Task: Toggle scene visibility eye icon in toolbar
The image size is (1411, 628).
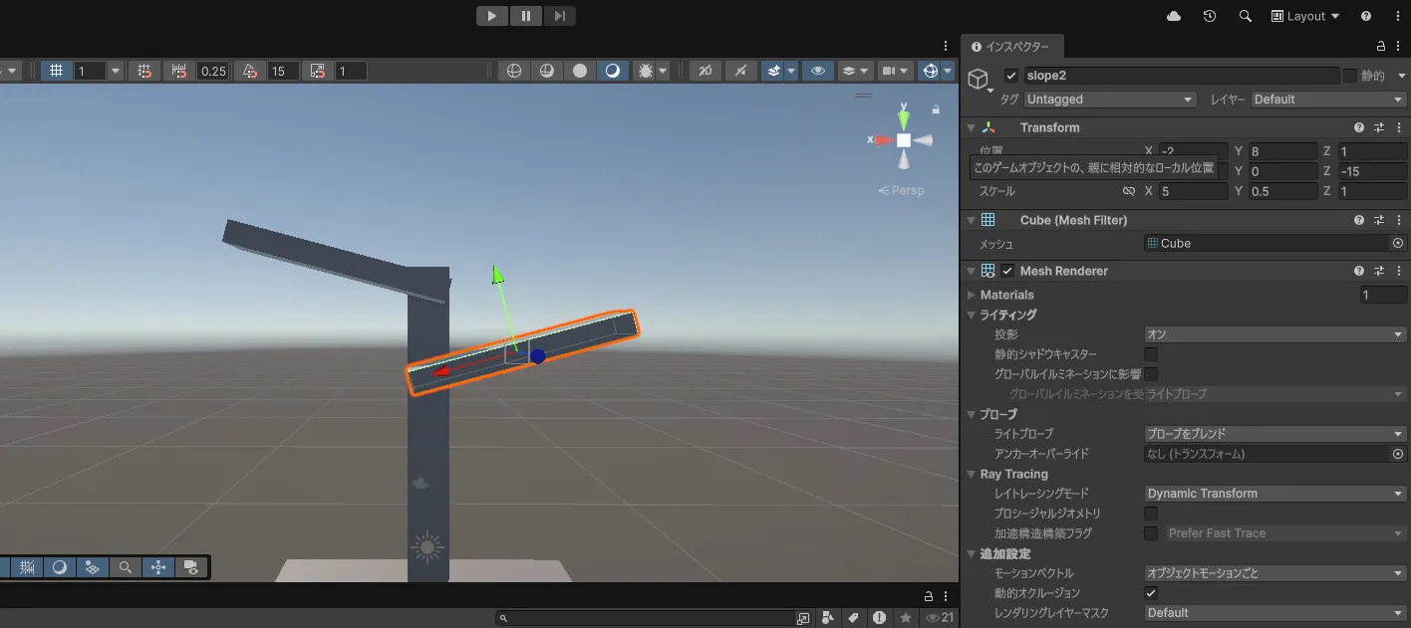Action: [x=818, y=71]
